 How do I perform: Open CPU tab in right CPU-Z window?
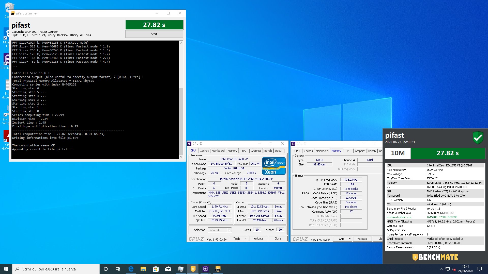tap(297, 151)
